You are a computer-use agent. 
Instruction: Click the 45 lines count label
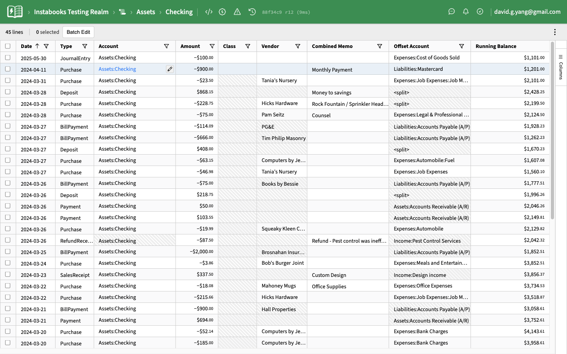14,32
